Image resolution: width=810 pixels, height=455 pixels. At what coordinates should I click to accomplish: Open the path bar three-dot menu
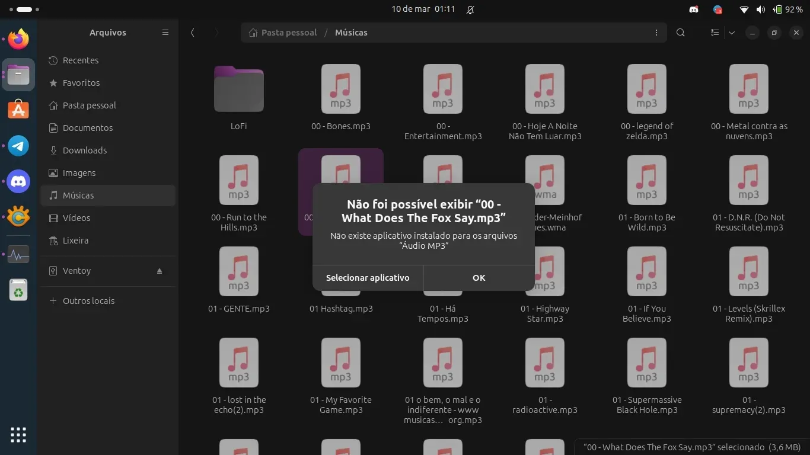[656, 33]
